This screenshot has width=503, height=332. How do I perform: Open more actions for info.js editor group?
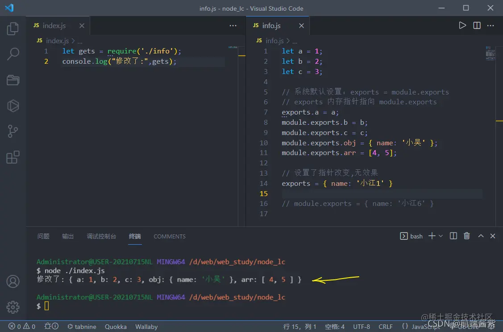(491, 25)
